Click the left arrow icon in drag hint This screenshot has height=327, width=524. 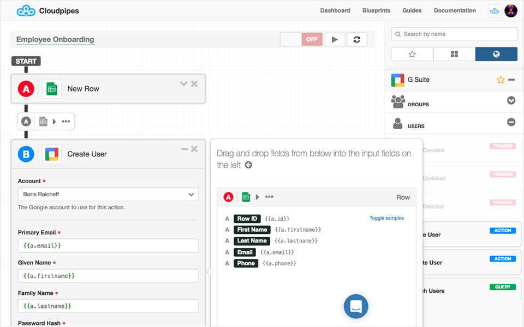tap(248, 165)
